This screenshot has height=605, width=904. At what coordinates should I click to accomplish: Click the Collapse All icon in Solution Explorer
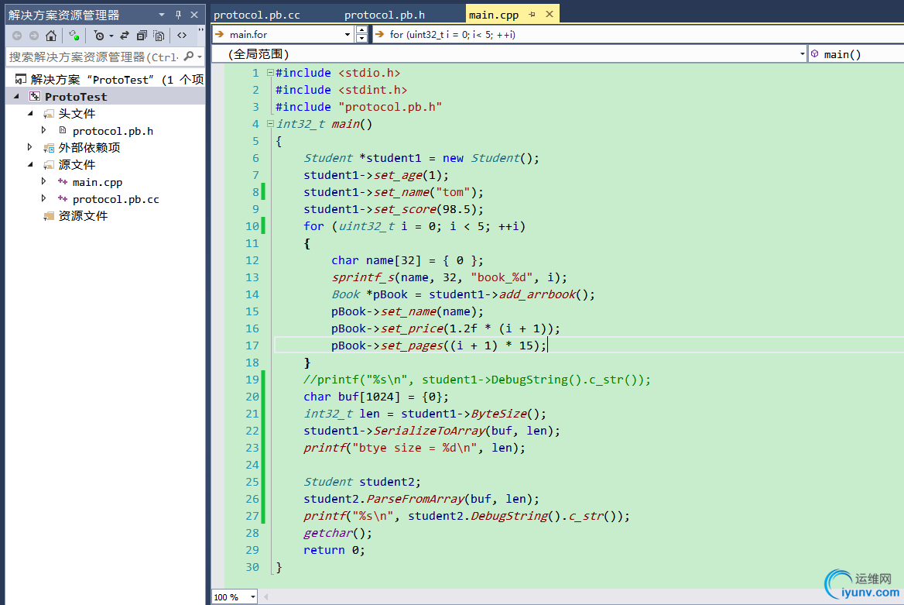[142, 35]
